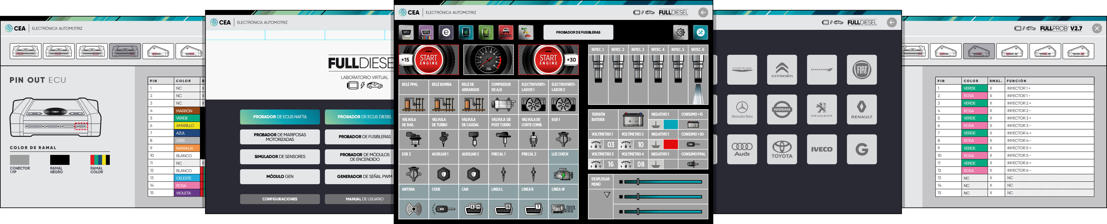Click the teal wrench tools icon
The width and height of the screenshot is (1107, 224).
[x=701, y=32]
